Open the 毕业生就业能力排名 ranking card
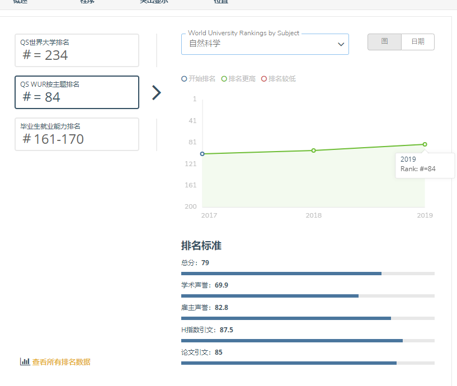The width and height of the screenshot is (457, 386). [77, 134]
